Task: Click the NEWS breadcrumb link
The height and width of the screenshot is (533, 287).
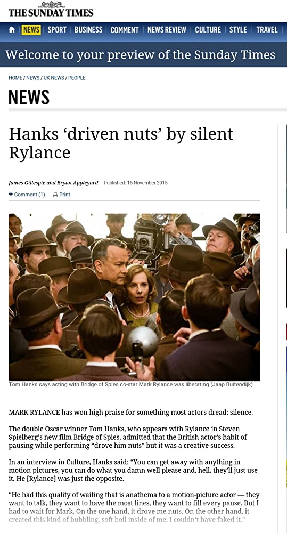Action: click(33, 78)
